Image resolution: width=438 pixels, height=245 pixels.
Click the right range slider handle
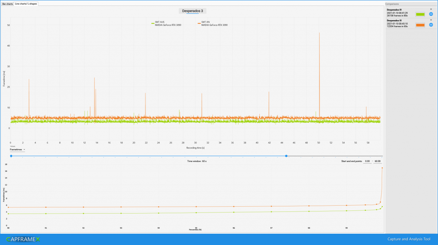tap(286, 156)
